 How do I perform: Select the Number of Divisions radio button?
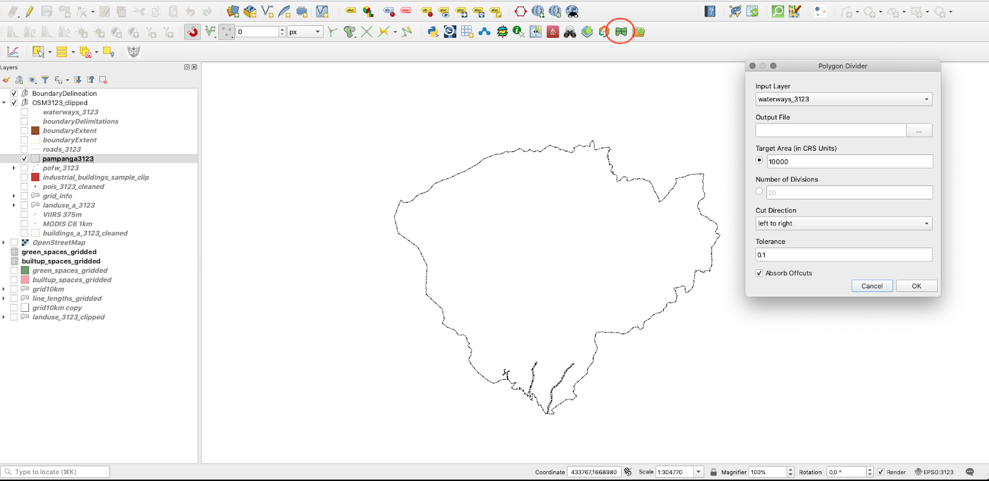[759, 191]
